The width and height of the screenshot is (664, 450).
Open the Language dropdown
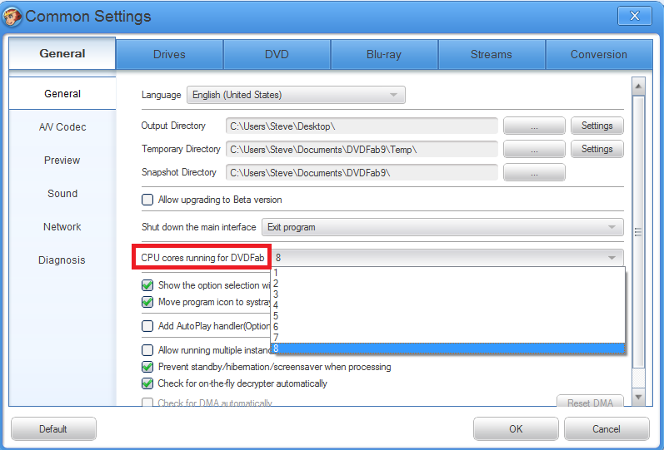(x=296, y=95)
